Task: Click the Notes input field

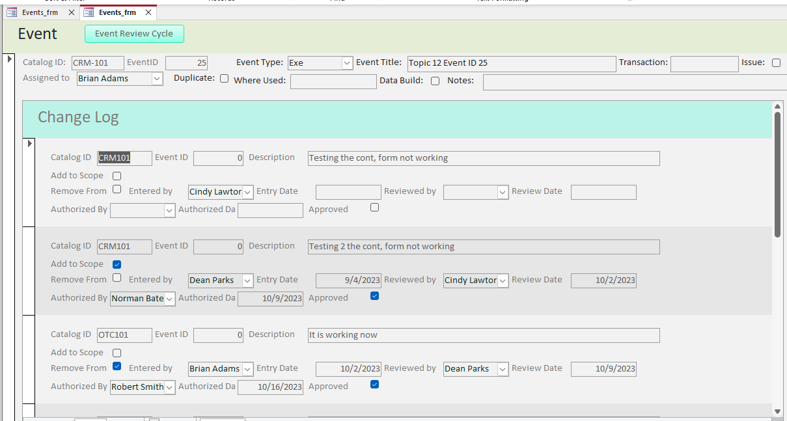Action: [635, 82]
